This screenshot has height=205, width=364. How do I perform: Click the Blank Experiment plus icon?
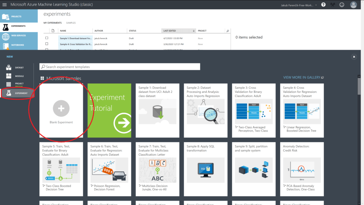pyautogui.click(x=61, y=108)
